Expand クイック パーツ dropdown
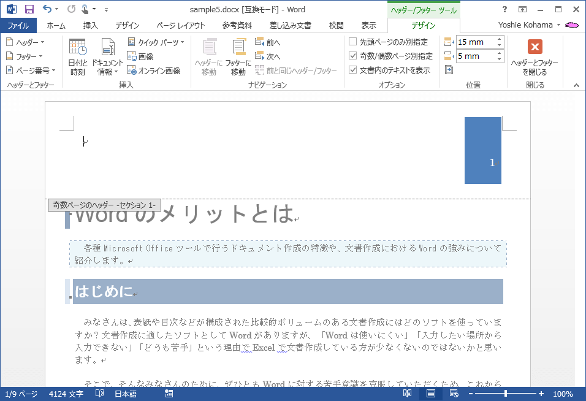This screenshot has height=401, width=586. coord(156,42)
